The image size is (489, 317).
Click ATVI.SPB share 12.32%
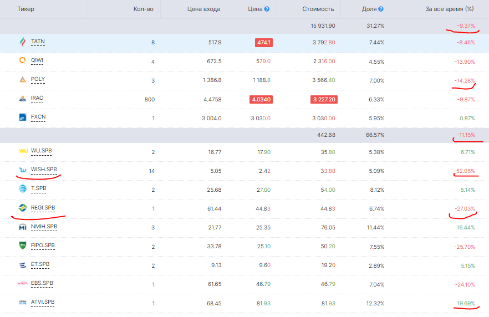(x=375, y=303)
